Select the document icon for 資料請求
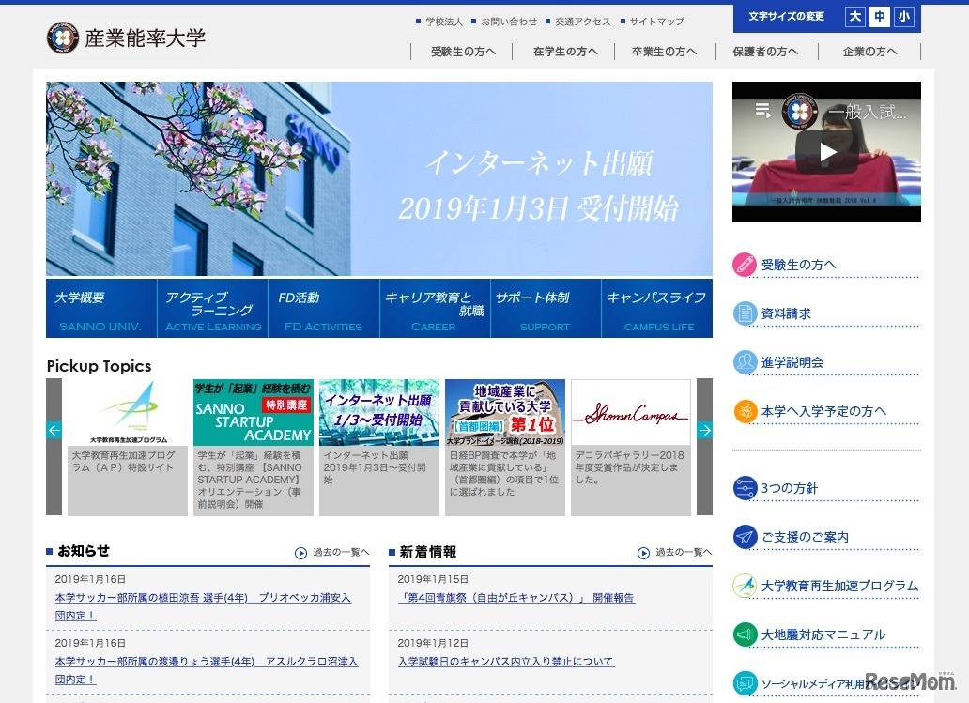This screenshot has width=969, height=703. tap(744, 313)
